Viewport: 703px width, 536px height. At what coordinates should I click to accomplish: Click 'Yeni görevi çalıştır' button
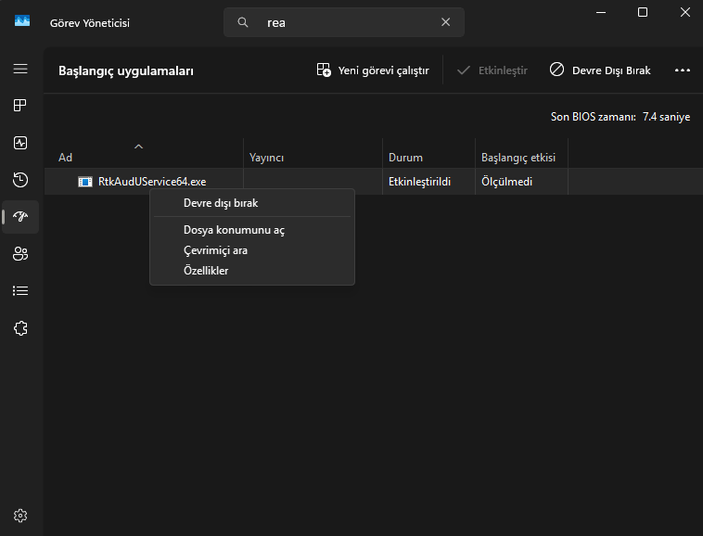(x=373, y=70)
